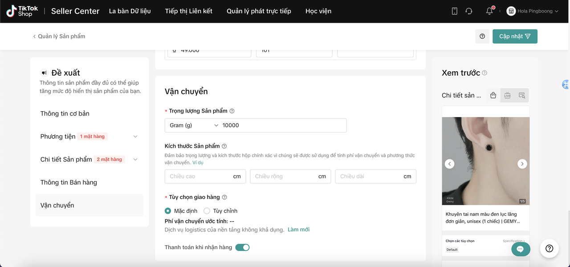Image resolution: width=570 pixels, height=267 pixels.
Task: Toggle Thanh toán khi nhận hàng switch
Action: click(x=242, y=247)
